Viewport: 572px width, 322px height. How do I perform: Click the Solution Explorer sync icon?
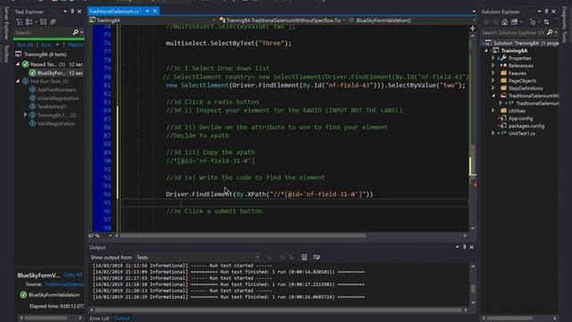click(546, 22)
